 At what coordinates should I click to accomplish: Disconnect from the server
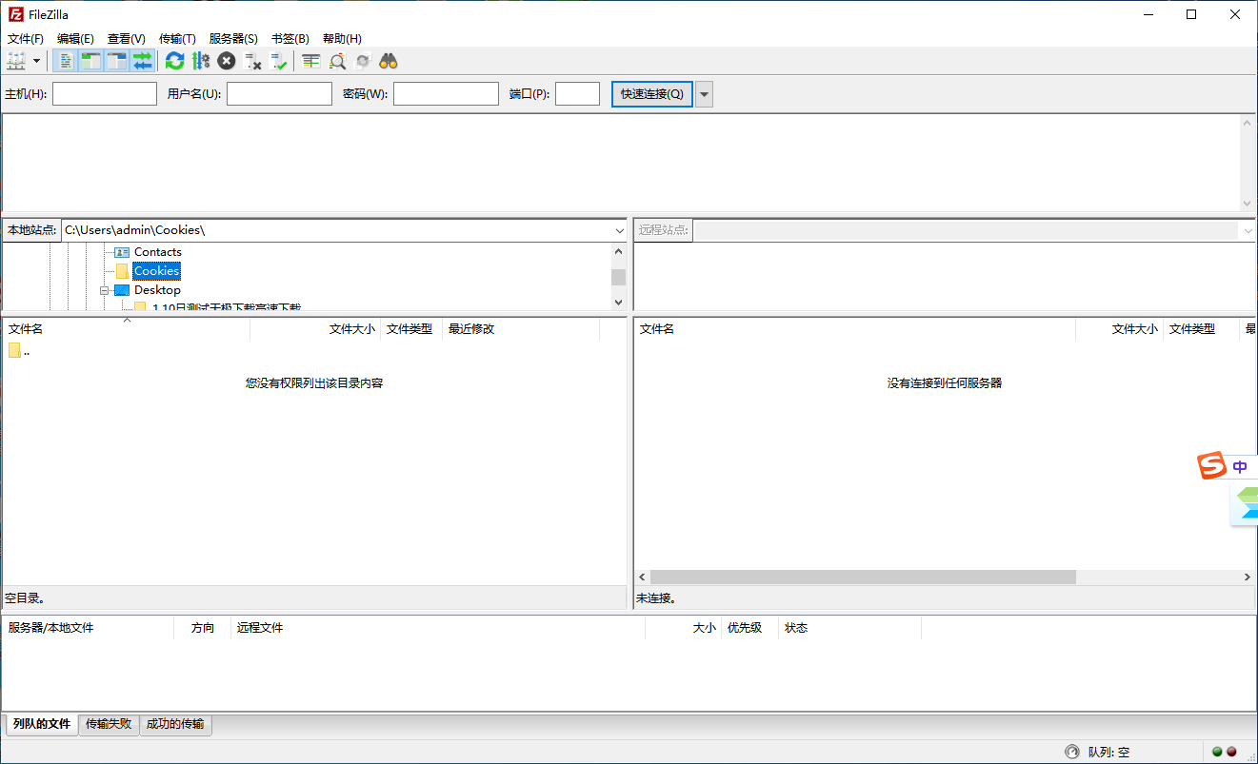point(253,60)
